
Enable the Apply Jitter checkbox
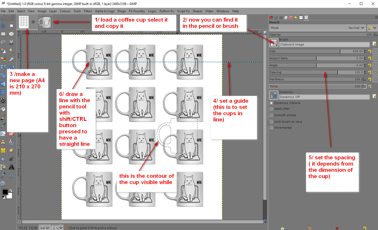point(271,109)
